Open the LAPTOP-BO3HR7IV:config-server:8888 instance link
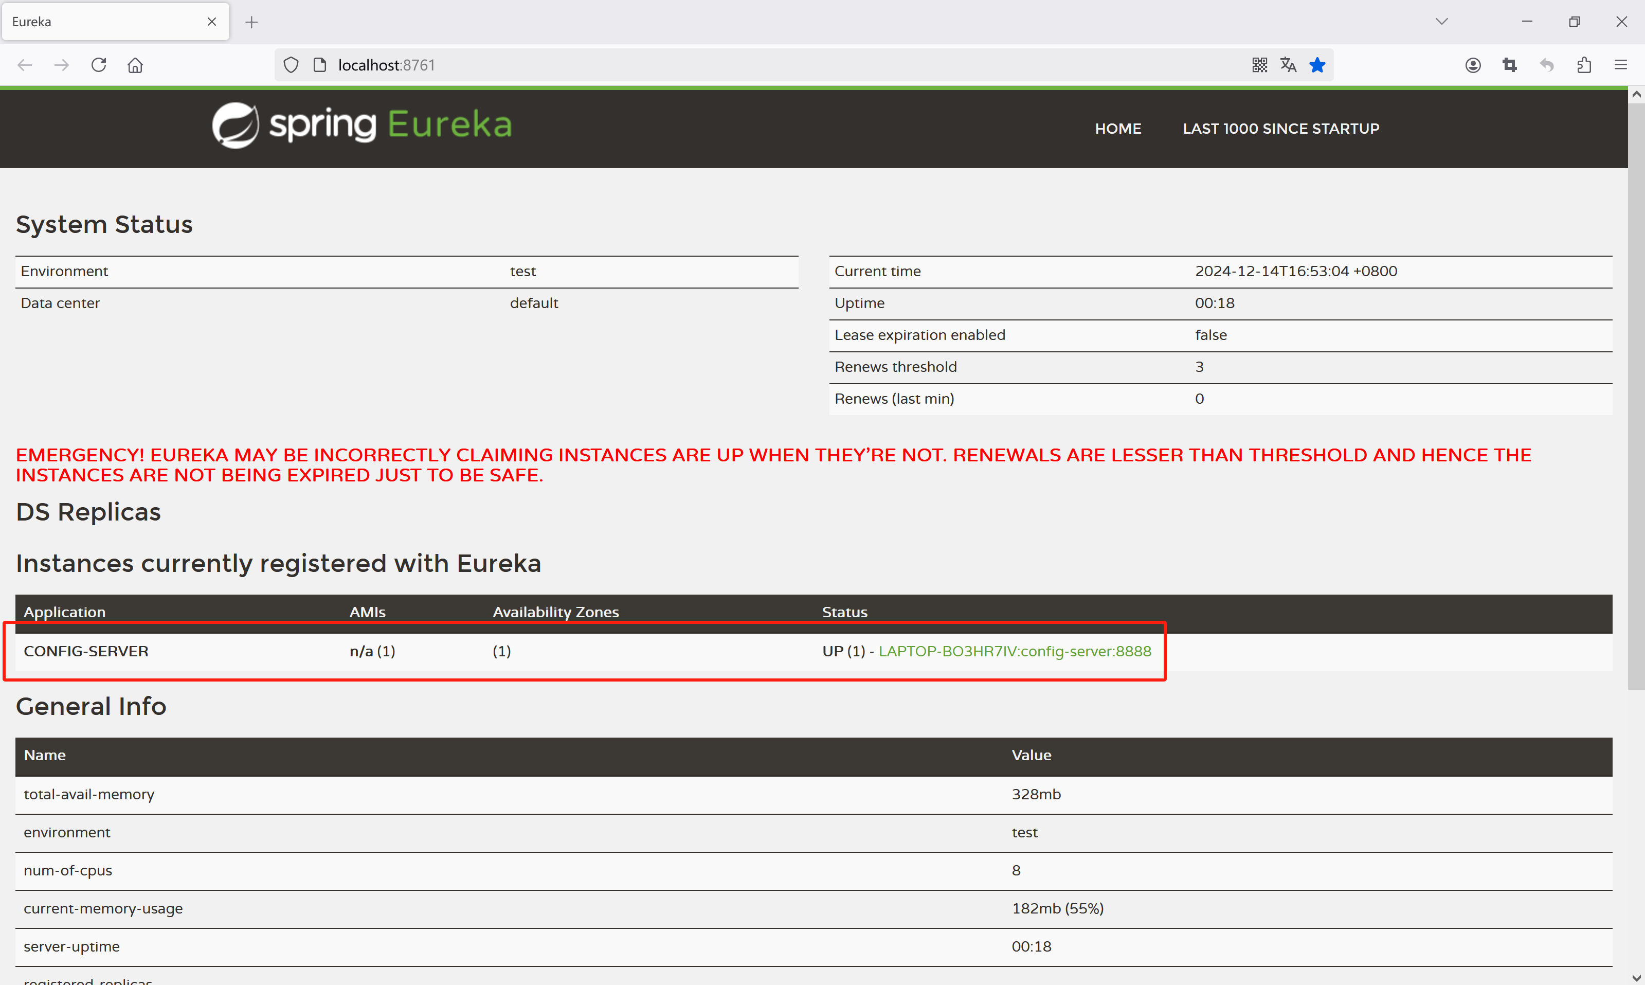 coord(1015,651)
